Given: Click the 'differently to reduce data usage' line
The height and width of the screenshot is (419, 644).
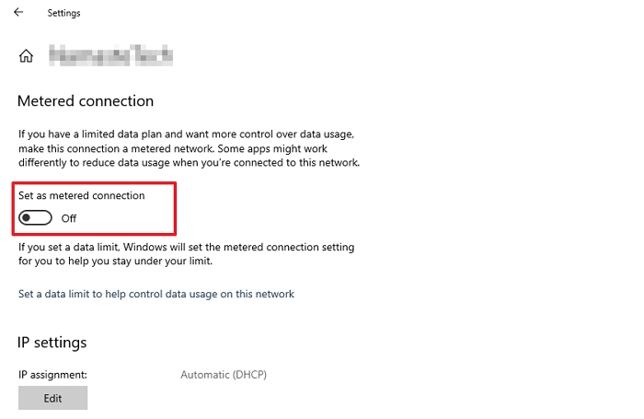Looking at the screenshot, I should tap(189, 163).
